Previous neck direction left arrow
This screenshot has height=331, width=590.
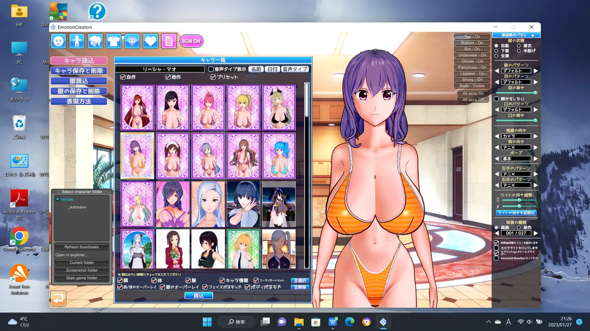[x=497, y=148]
